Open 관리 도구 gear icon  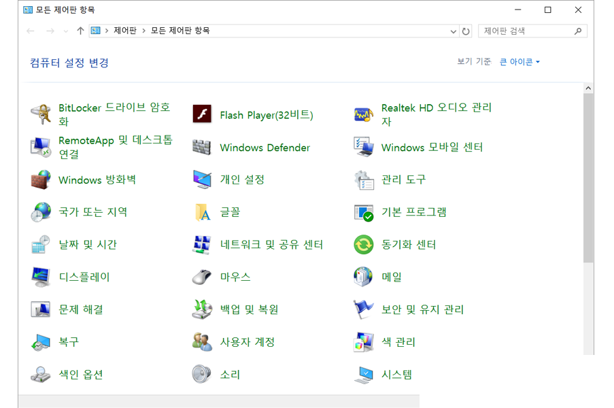pyautogui.click(x=363, y=180)
